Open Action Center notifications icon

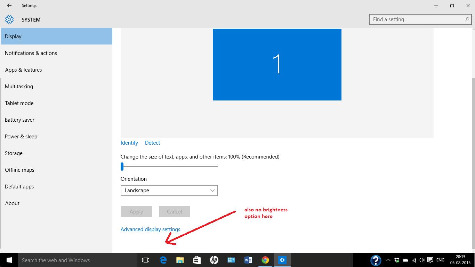point(430,260)
